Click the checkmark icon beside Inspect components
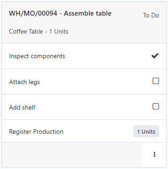The width and height of the screenshot is (168, 169). coord(155,56)
